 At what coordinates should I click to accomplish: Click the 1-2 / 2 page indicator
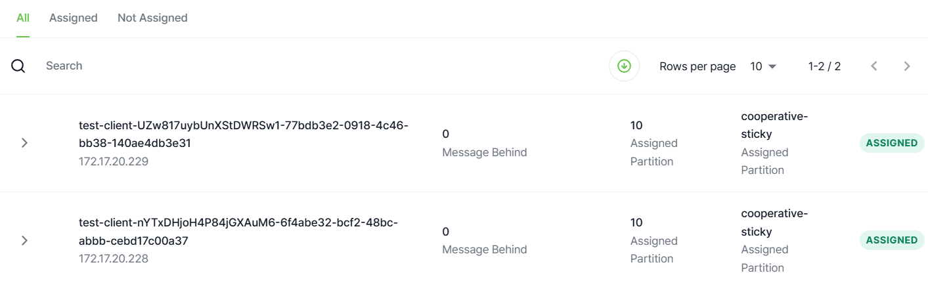(x=824, y=66)
